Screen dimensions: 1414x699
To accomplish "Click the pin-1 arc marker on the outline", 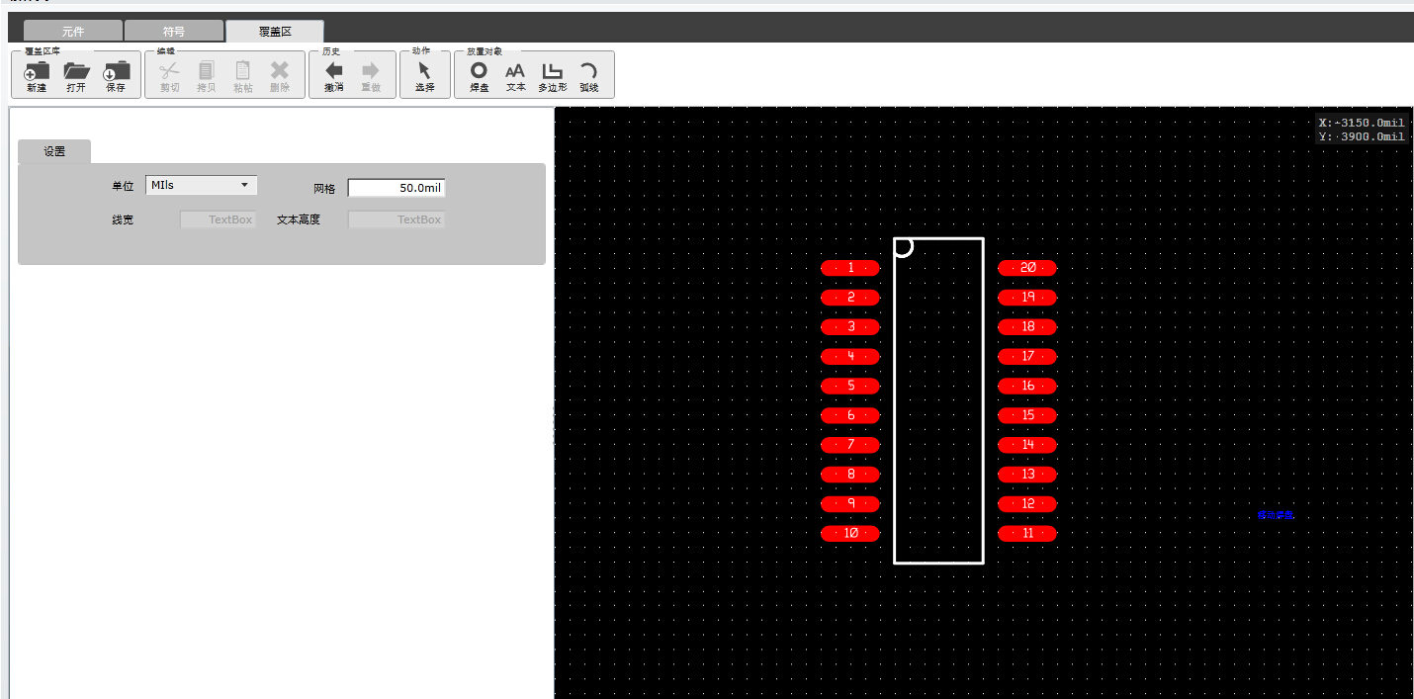I will tap(903, 247).
